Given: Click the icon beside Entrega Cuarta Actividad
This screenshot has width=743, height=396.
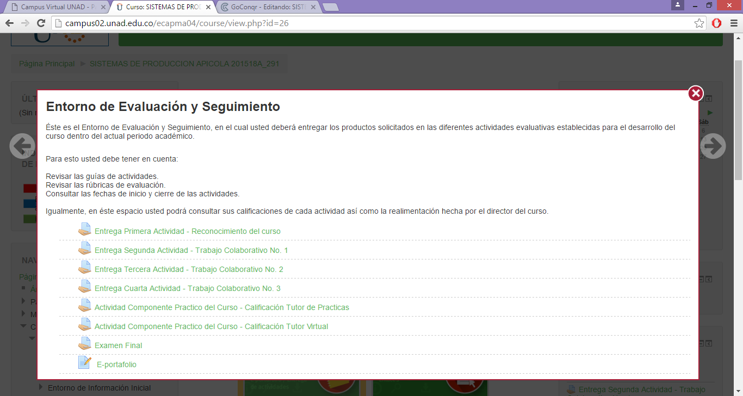Looking at the screenshot, I should click(x=84, y=287).
